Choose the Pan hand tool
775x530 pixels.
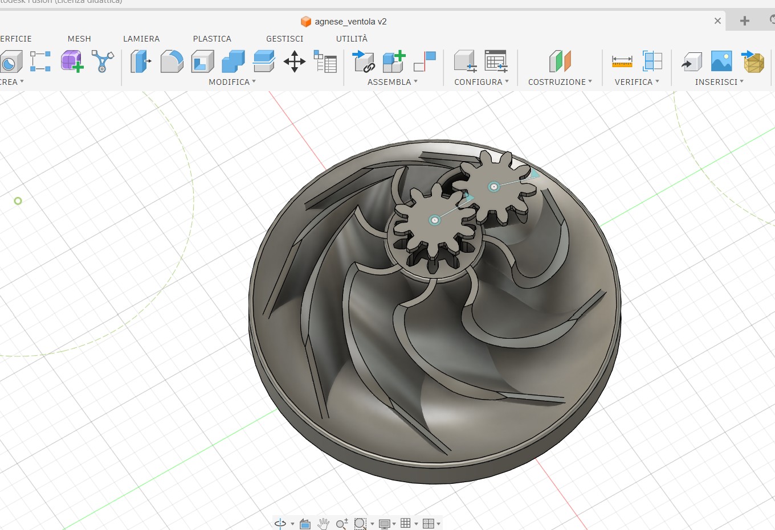click(323, 524)
